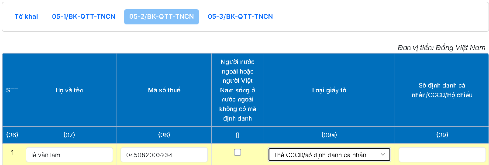Screen dimensions: 489x165
Task: Click the Loại giấy tờ column header
Action: point(329,90)
